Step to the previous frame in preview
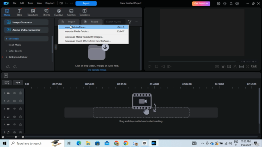 [x=163, y=66]
